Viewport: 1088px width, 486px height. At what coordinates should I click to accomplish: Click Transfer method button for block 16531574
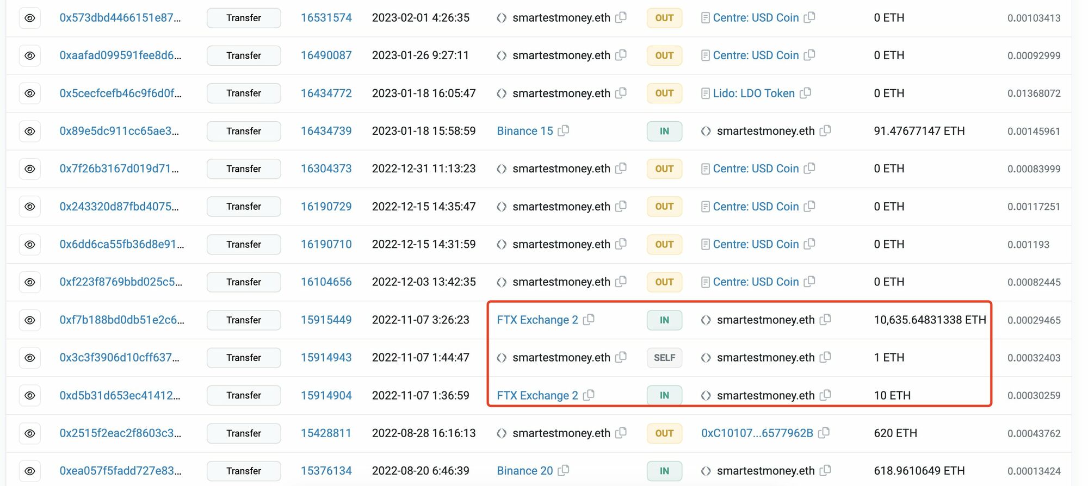coord(244,18)
